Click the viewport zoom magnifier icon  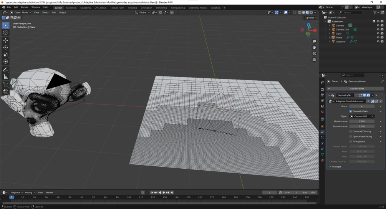(x=314, y=41)
